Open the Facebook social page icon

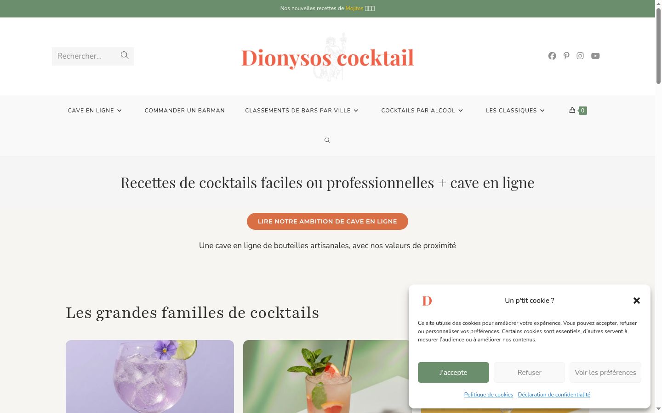[x=552, y=56]
